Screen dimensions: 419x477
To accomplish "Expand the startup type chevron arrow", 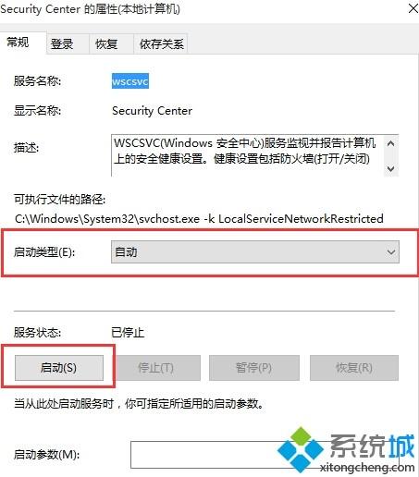I will pyautogui.click(x=391, y=252).
